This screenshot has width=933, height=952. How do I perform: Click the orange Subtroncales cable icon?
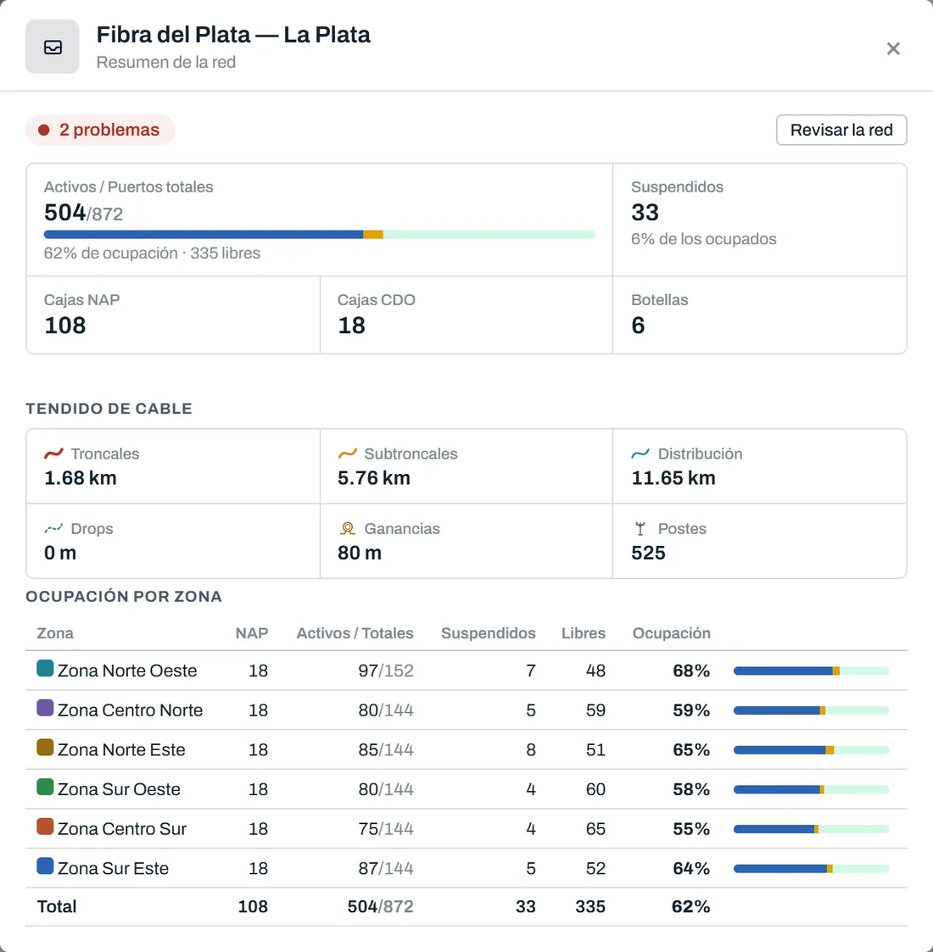348,454
